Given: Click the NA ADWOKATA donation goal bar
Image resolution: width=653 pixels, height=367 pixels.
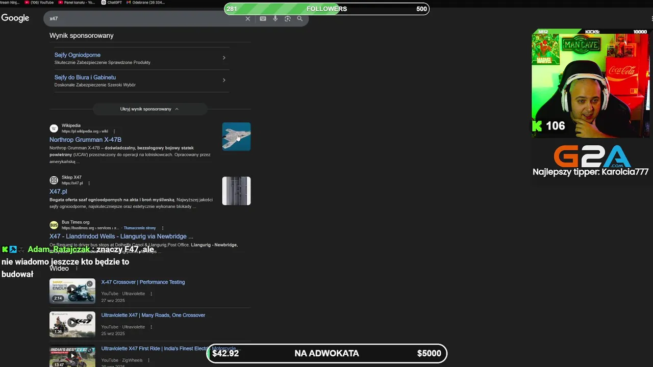Looking at the screenshot, I should coord(326,353).
